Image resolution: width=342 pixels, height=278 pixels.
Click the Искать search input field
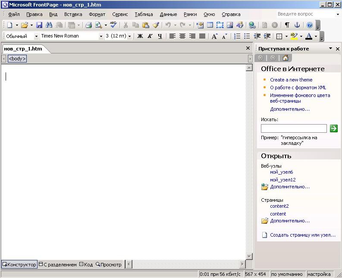tap(294, 128)
